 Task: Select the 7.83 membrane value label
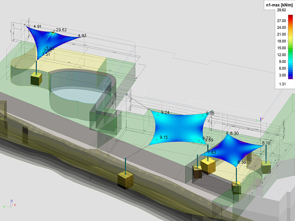(212, 153)
